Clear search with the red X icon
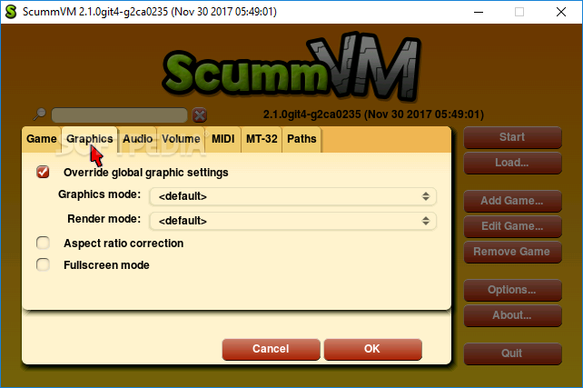 coord(200,115)
